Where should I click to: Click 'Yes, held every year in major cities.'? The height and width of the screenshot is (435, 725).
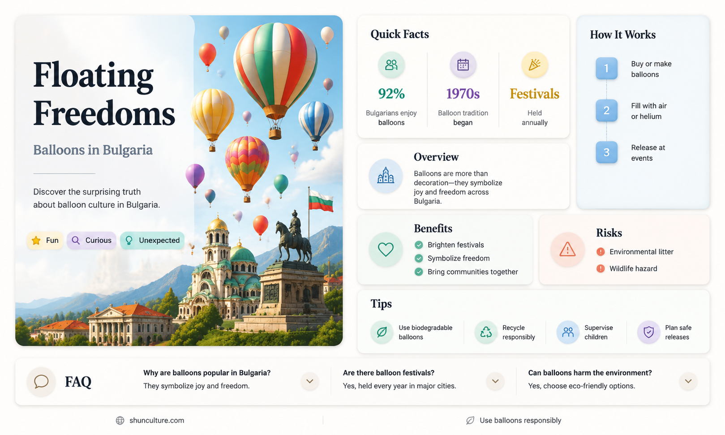coord(399,386)
